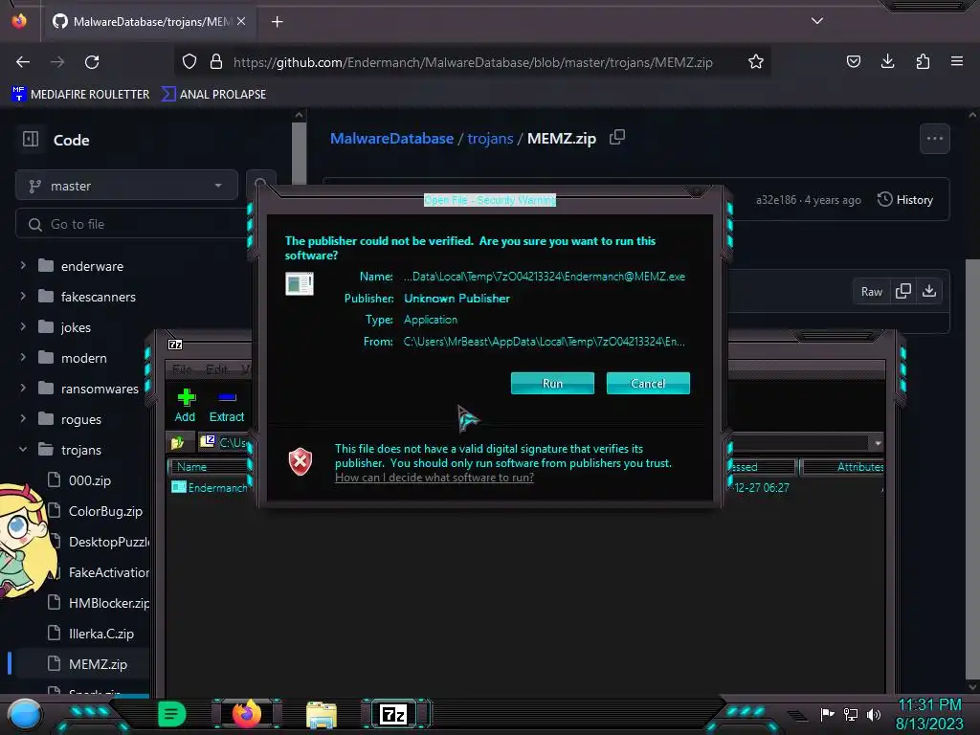Click the browser forward arrow
Image resolution: width=980 pixels, height=735 pixels.
click(x=57, y=62)
